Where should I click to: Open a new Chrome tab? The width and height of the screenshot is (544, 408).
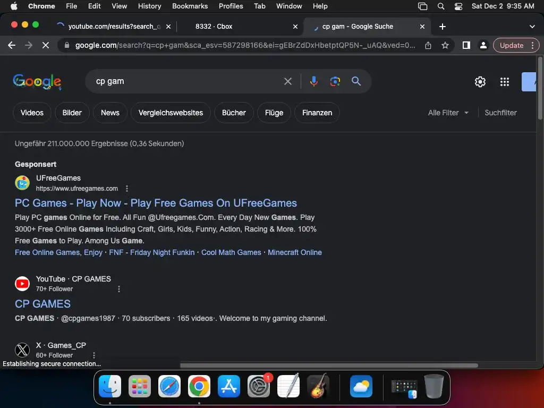pos(443,27)
